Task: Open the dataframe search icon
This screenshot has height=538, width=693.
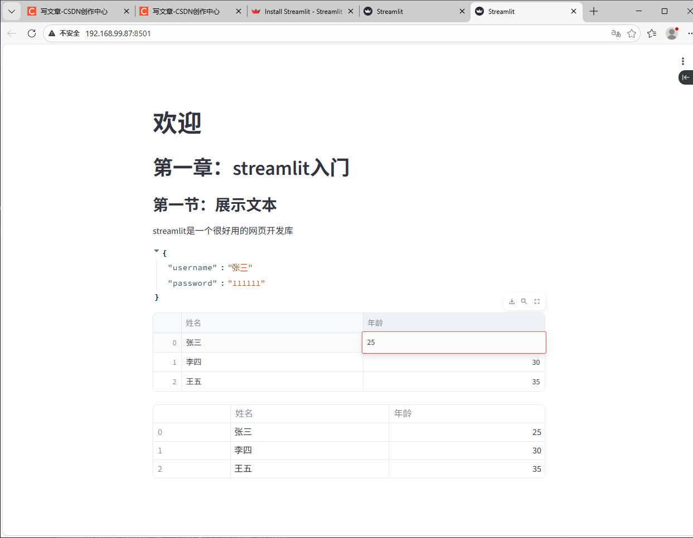Action: coord(524,301)
